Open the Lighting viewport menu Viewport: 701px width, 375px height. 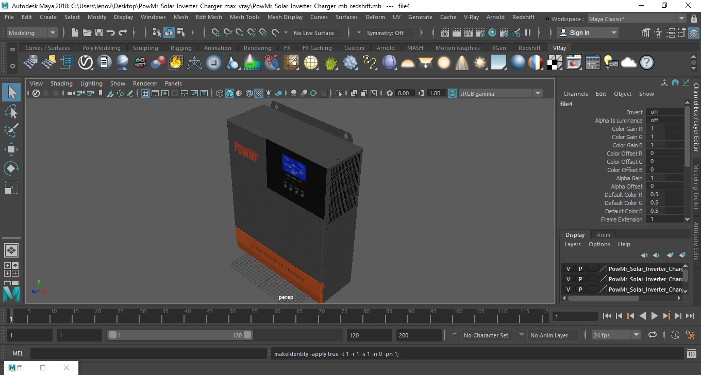[91, 83]
